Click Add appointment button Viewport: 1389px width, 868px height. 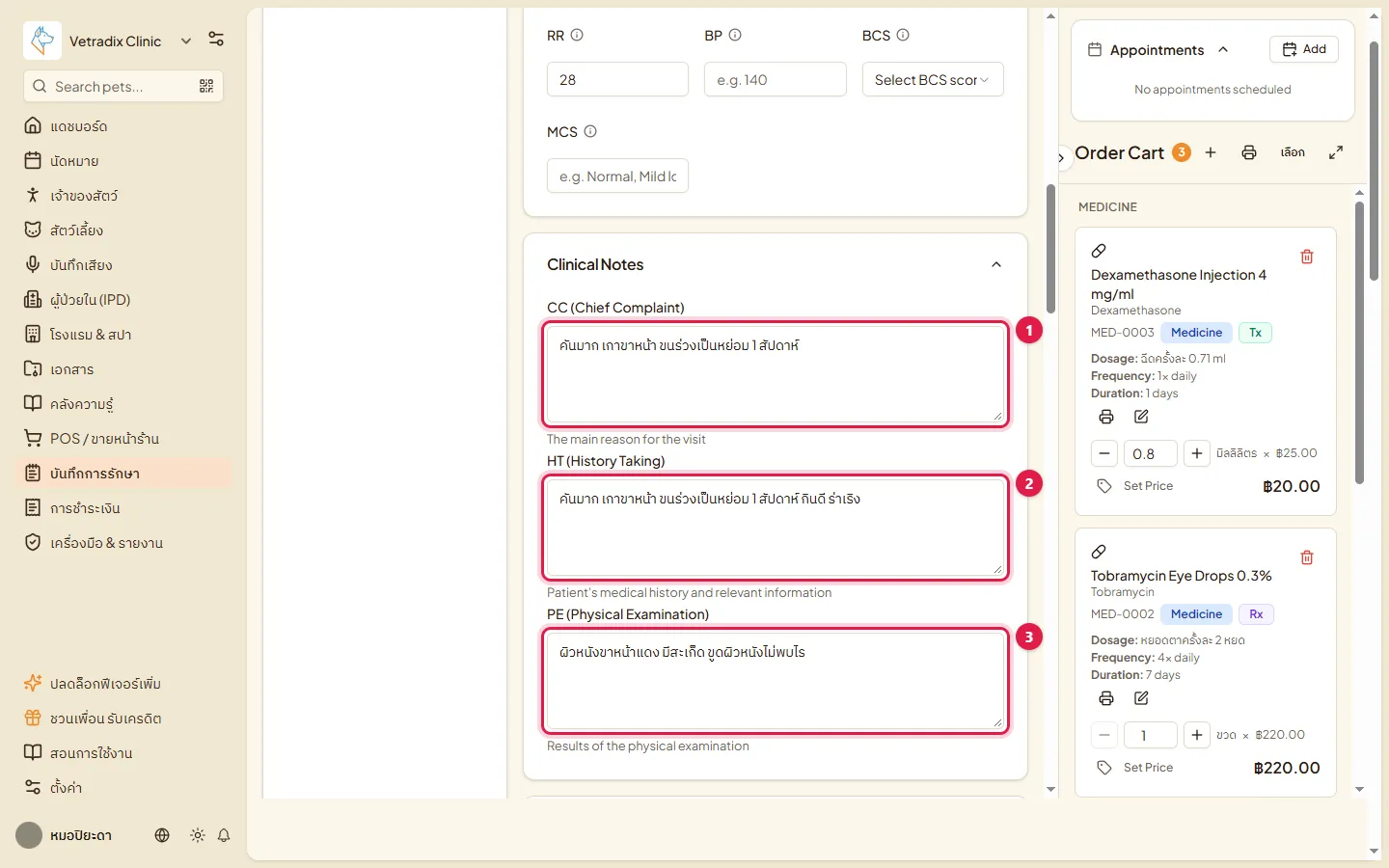pyautogui.click(x=1304, y=49)
